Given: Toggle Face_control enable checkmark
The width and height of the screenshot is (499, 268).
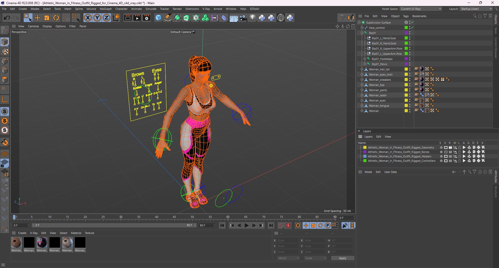Looking at the screenshot, I should coord(412,28).
